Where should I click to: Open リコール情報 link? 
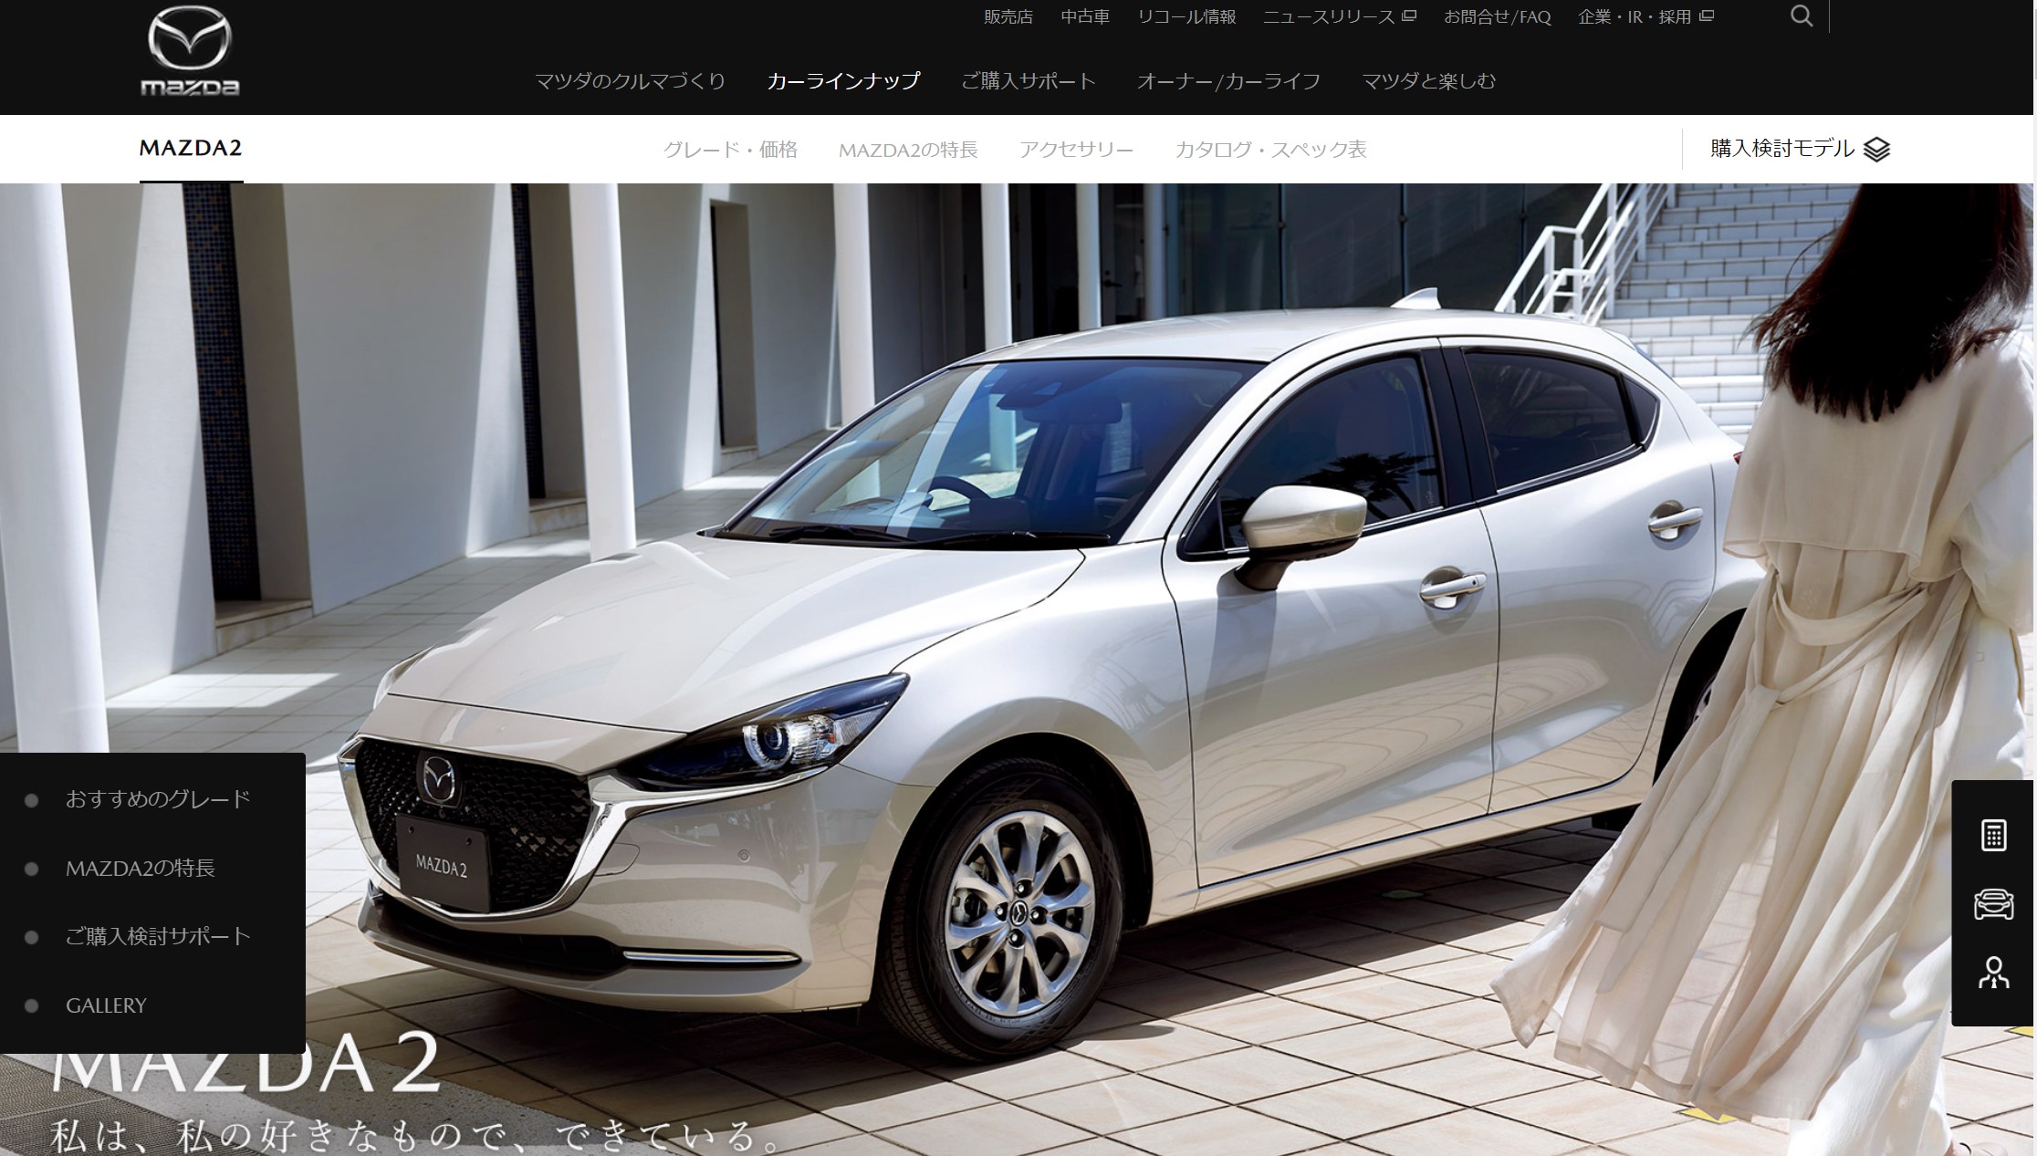tap(1186, 17)
